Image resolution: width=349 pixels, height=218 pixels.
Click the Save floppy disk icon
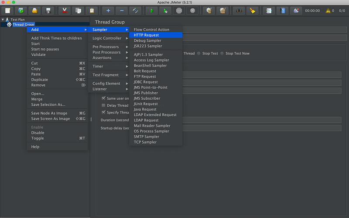(x=48, y=10)
